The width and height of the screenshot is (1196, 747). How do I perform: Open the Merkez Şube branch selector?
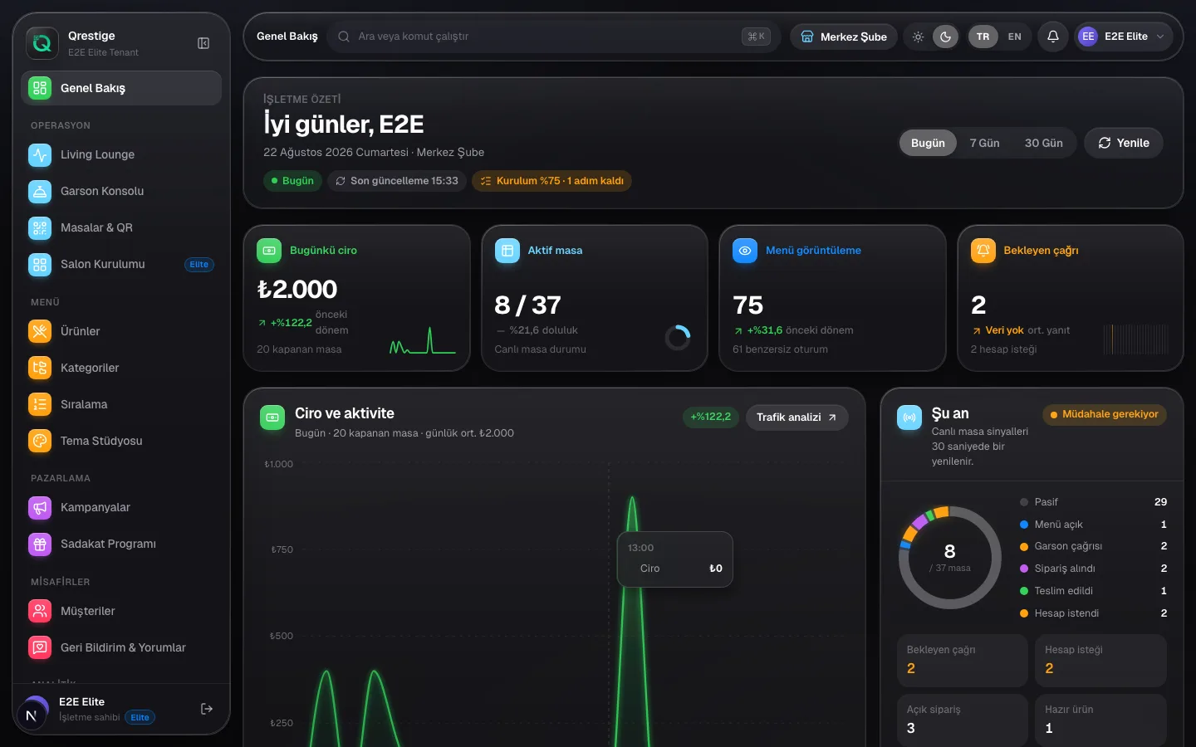[x=844, y=37]
